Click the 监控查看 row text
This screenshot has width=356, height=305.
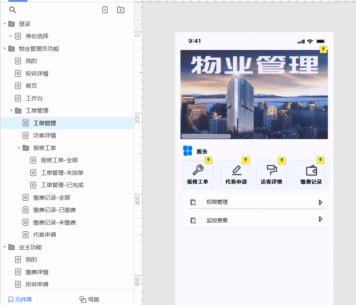[x=217, y=220]
